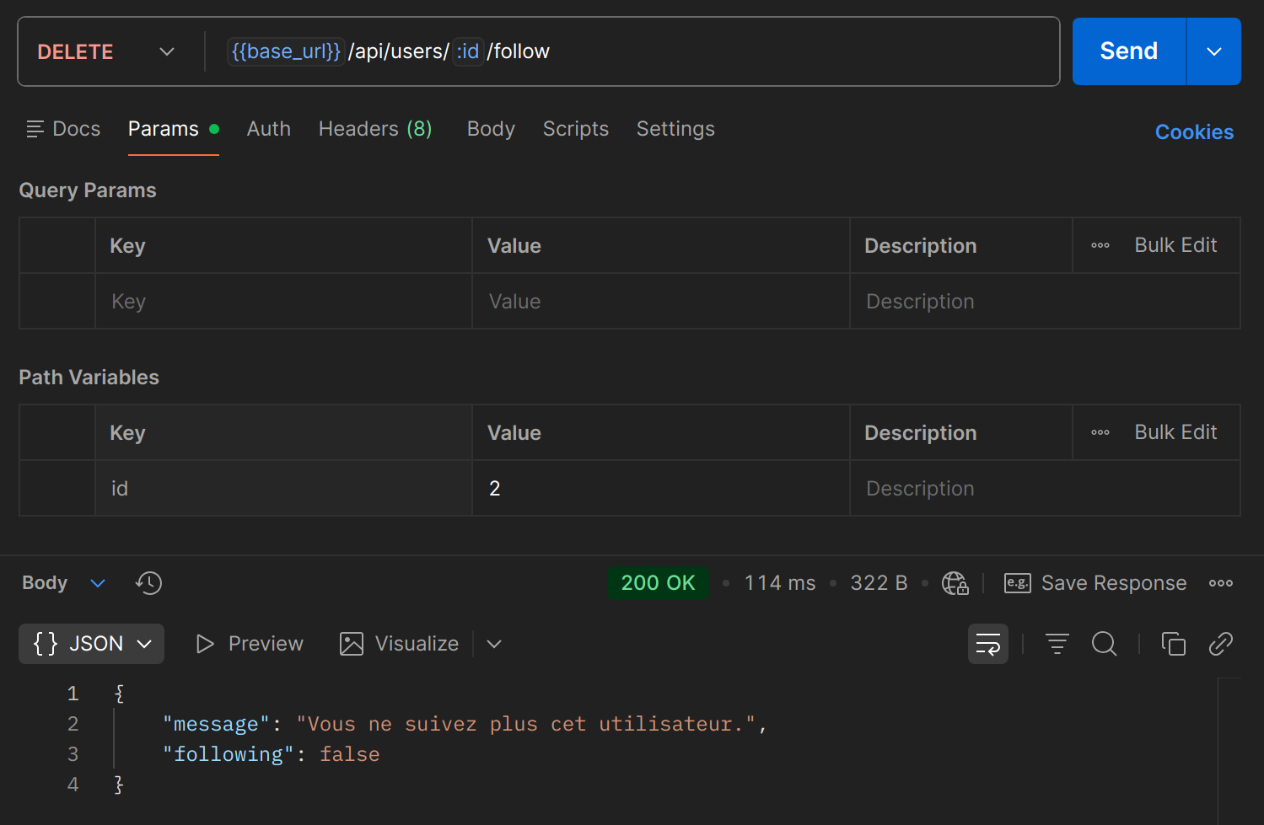
Task: Click the {{base_url}} variable in URL
Action: coord(286,51)
